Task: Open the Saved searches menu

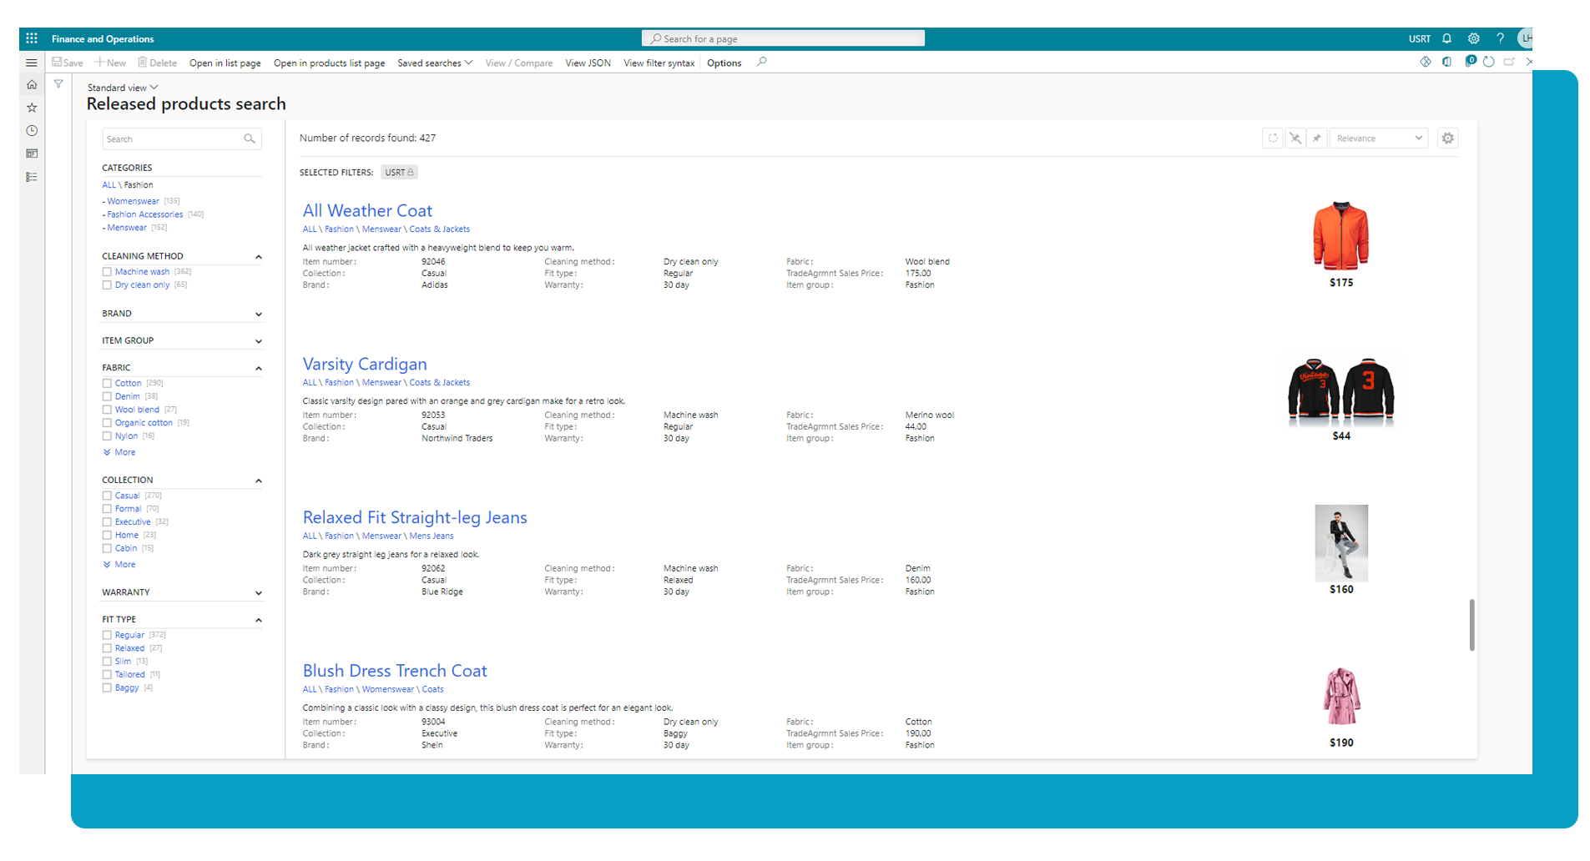Action: click(x=434, y=63)
